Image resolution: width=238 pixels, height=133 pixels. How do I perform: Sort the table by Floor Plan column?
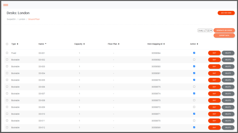[113, 44]
